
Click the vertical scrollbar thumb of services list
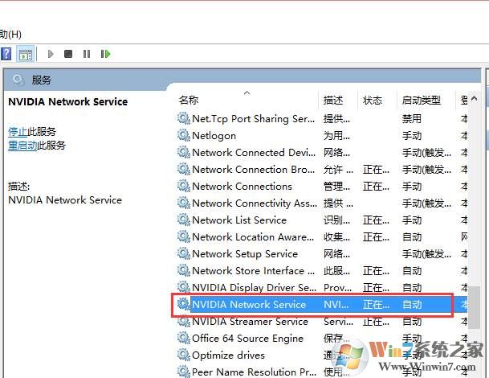(x=474, y=307)
